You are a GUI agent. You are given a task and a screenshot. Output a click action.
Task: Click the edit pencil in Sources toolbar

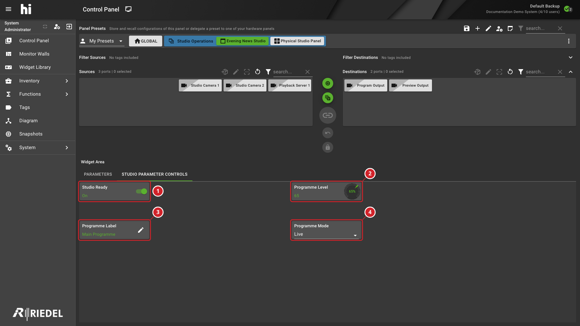click(236, 72)
